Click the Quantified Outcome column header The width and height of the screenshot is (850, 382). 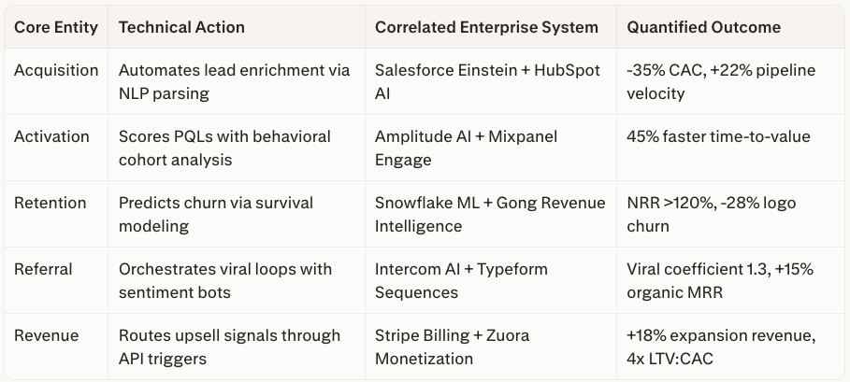pos(703,27)
